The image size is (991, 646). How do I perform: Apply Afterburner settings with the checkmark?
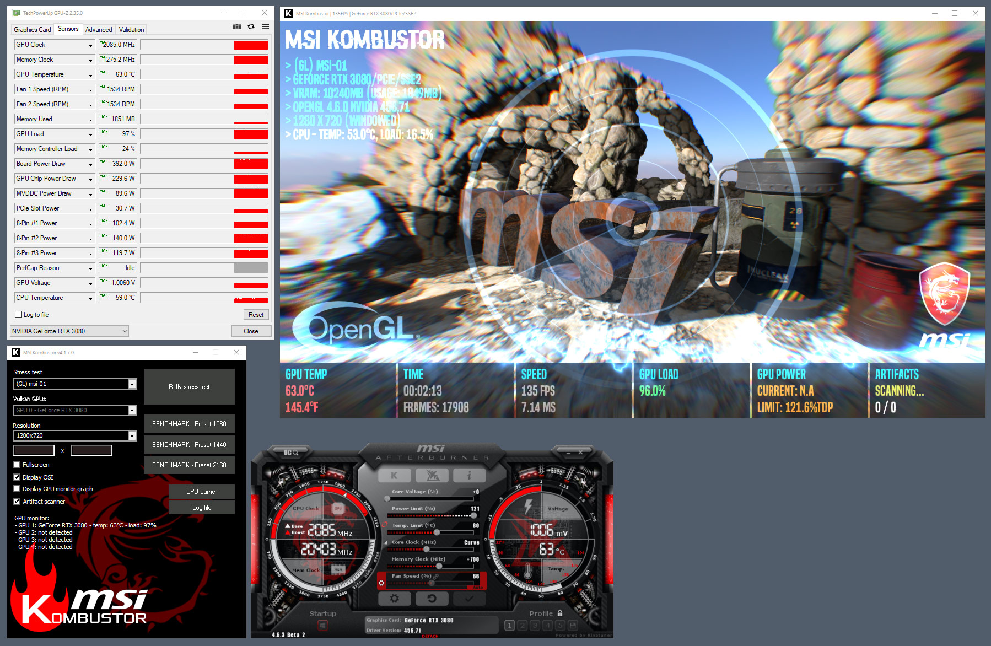(469, 599)
